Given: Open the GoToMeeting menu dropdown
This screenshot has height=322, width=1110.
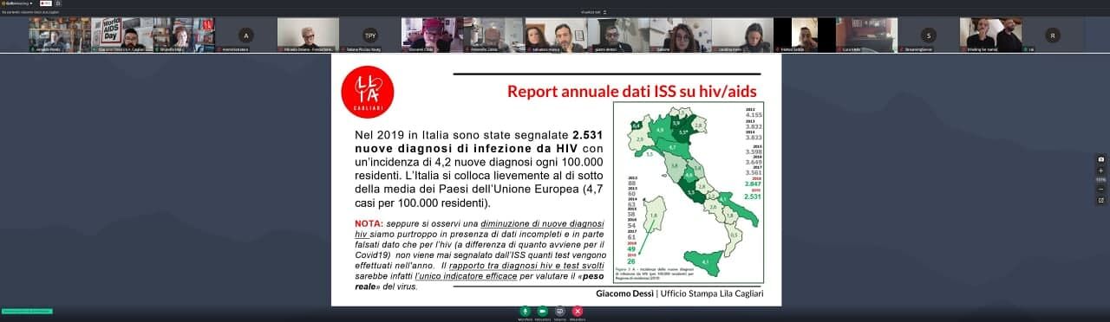Looking at the screenshot, I should pos(17,3).
